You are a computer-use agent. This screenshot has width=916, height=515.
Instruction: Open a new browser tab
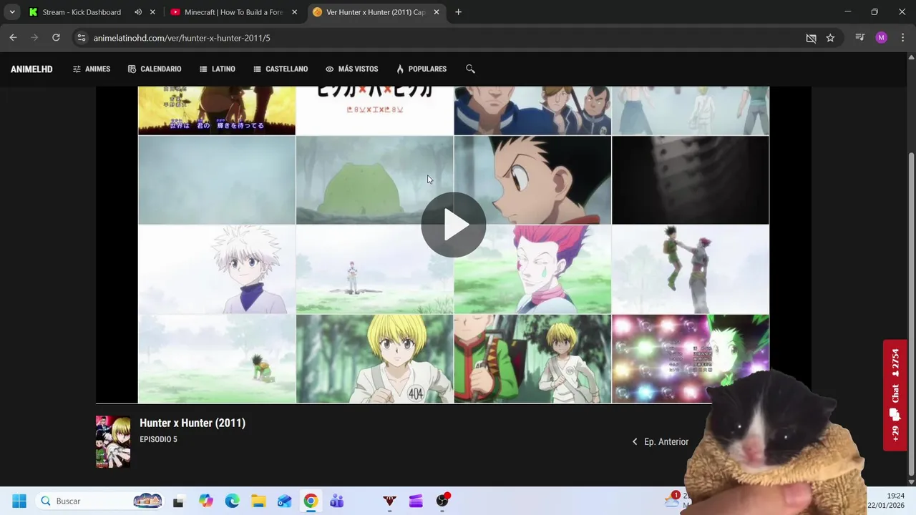click(x=458, y=12)
